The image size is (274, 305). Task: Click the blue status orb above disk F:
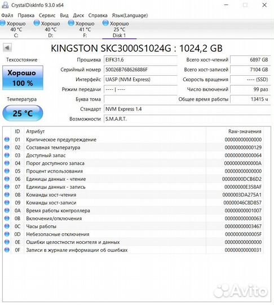tap(71, 23)
